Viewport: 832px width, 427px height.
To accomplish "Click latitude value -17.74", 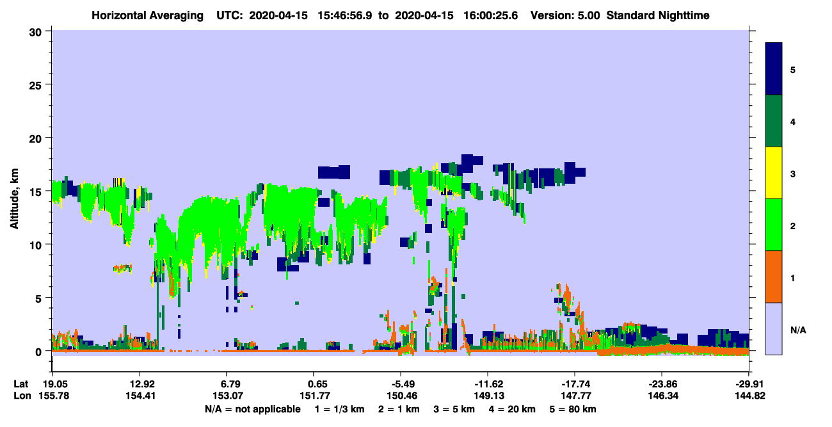I will [575, 384].
